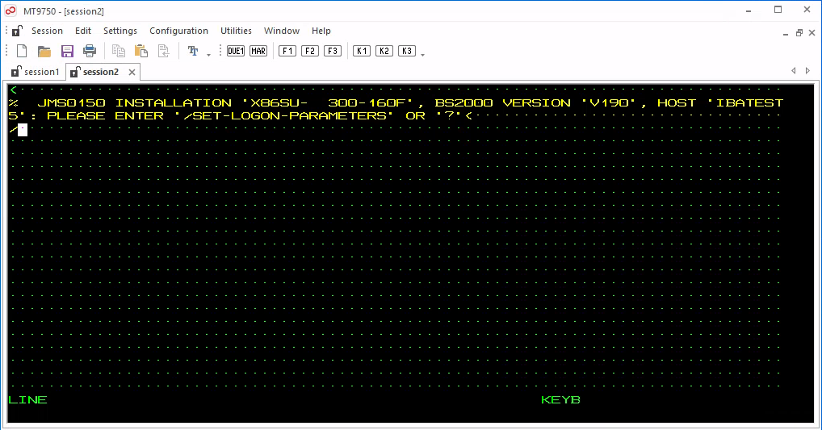Send the F1 function key

point(287,51)
